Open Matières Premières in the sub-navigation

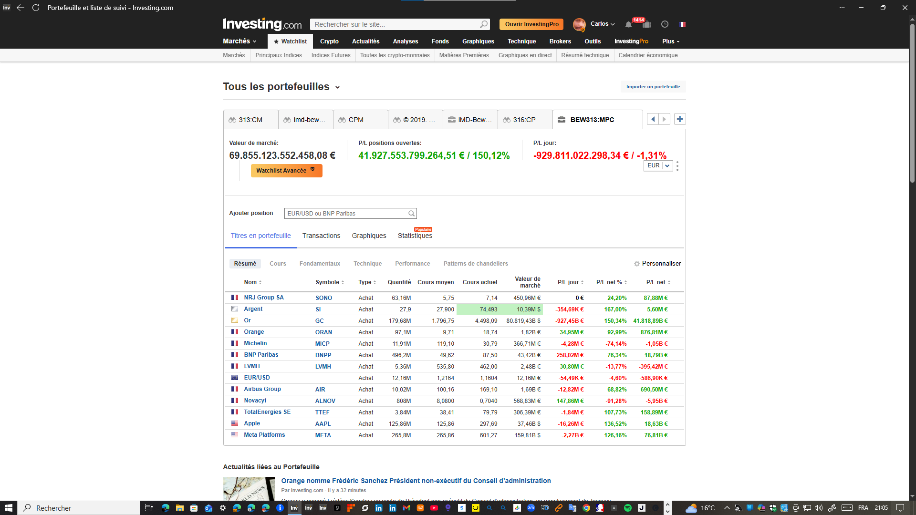click(464, 55)
